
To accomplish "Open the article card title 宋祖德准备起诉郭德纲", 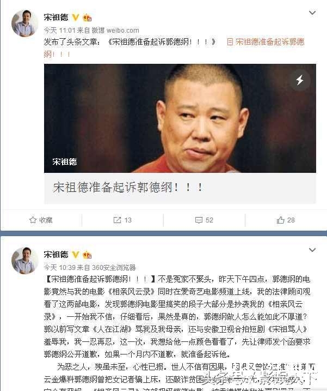I will (x=128, y=187).
